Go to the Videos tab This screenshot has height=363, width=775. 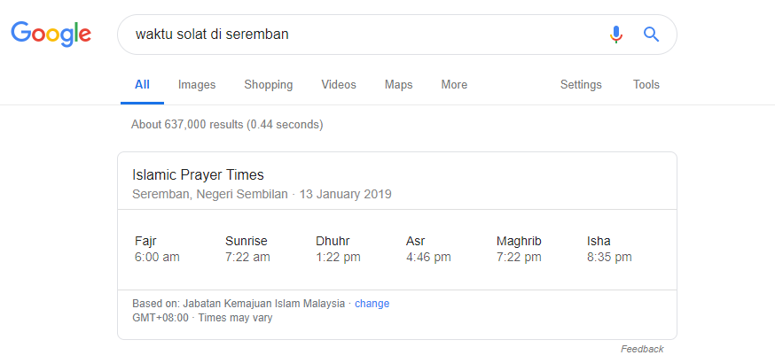click(339, 85)
